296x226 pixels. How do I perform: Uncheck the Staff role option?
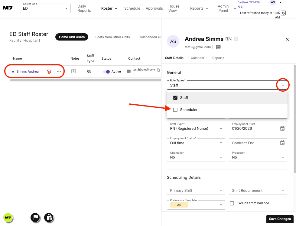175,98
